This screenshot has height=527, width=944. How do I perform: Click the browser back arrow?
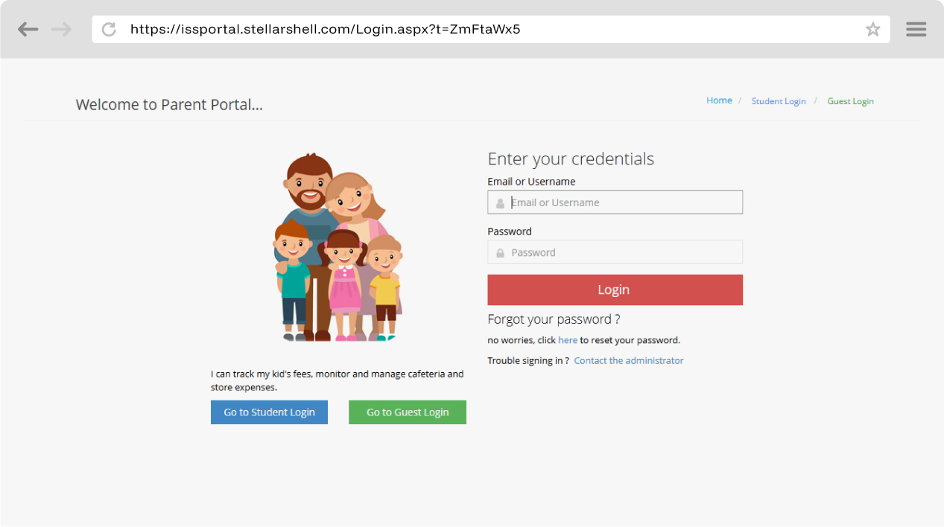point(28,29)
